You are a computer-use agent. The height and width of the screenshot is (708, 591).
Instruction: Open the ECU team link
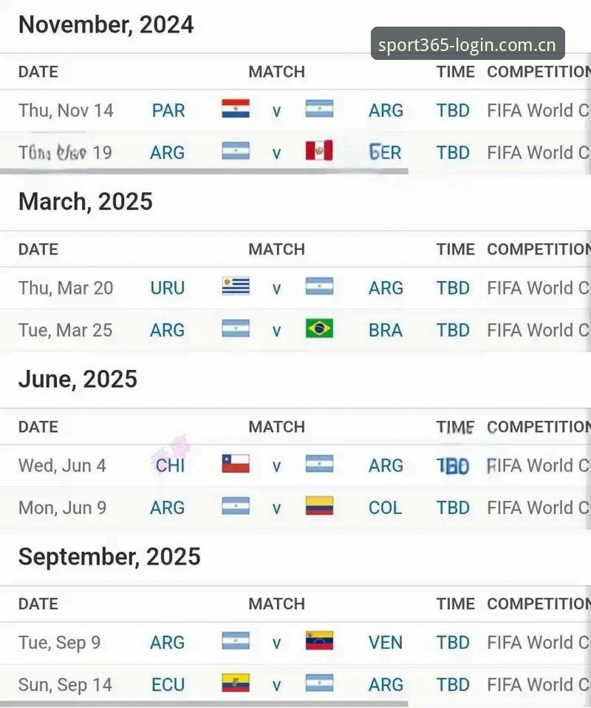pos(168,685)
